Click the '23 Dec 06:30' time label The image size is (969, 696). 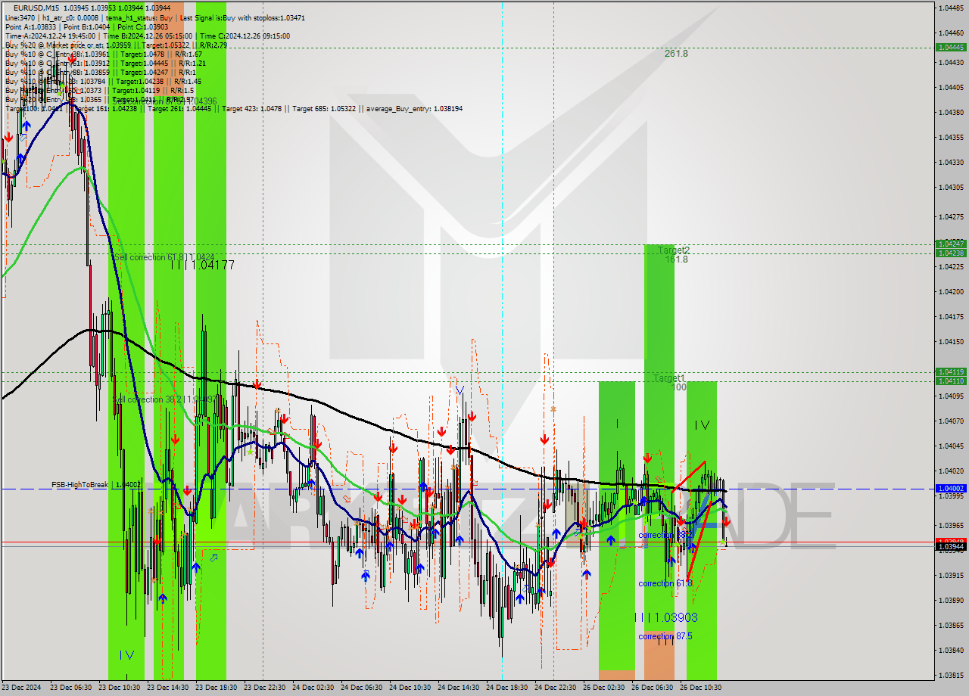(x=70, y=688)
